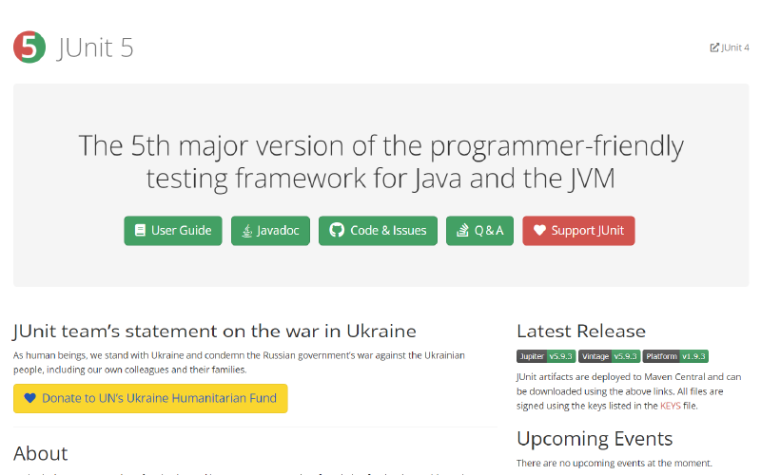Donate to UN's Ukraine Humanitarian Fund
761x475 pixels.
pos(150,398)
